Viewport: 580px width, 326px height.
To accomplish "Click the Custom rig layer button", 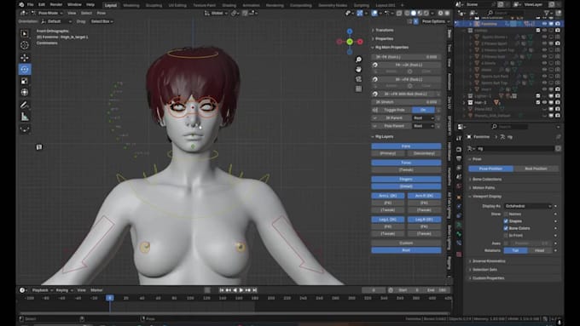I will 406,243.
